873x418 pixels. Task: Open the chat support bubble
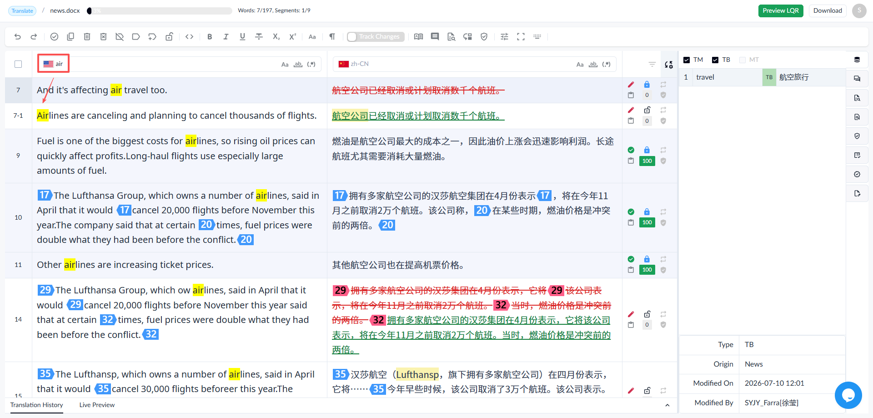848,395
